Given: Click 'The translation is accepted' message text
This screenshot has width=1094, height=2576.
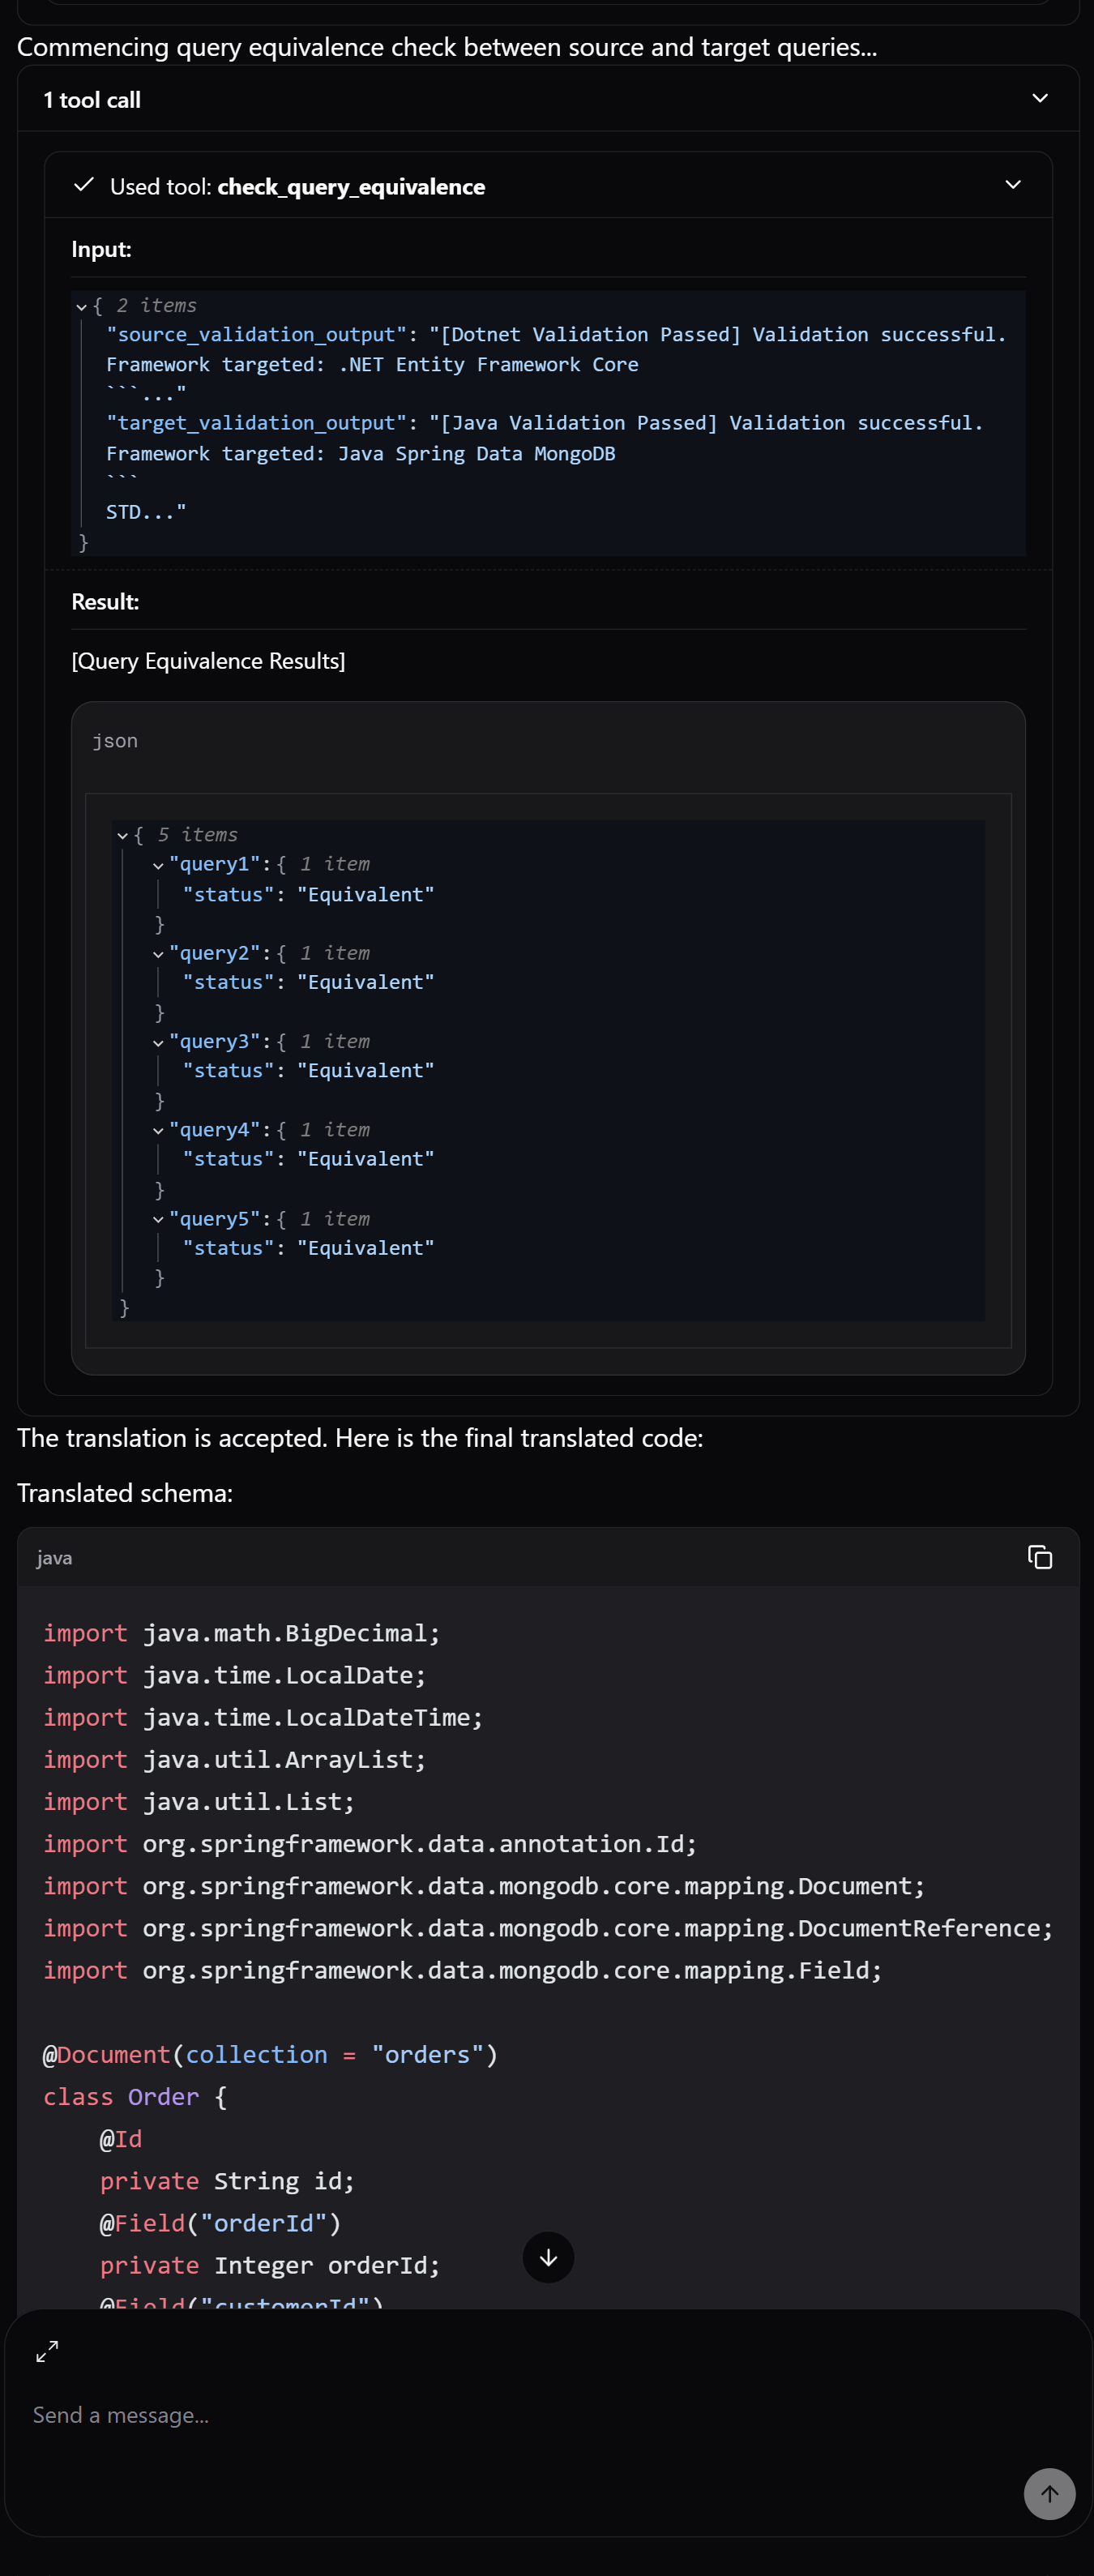Looking at the screenshot, I should pyautogui.click(x=360, y=1438).
